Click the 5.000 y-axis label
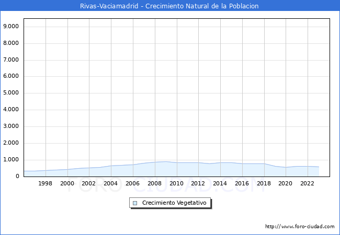The width and height of the screenshot is (340, 235). (x=11, y=92)
